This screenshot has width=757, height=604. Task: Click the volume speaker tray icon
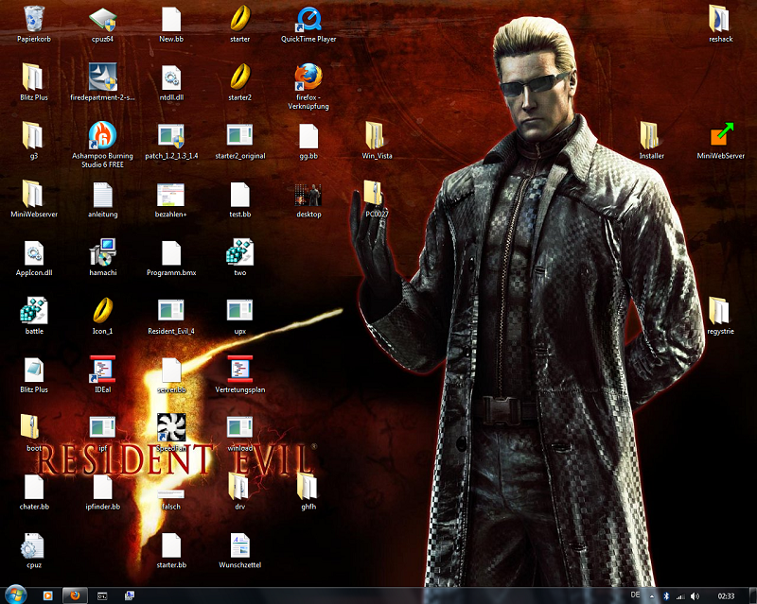click(x=695, y=595)
